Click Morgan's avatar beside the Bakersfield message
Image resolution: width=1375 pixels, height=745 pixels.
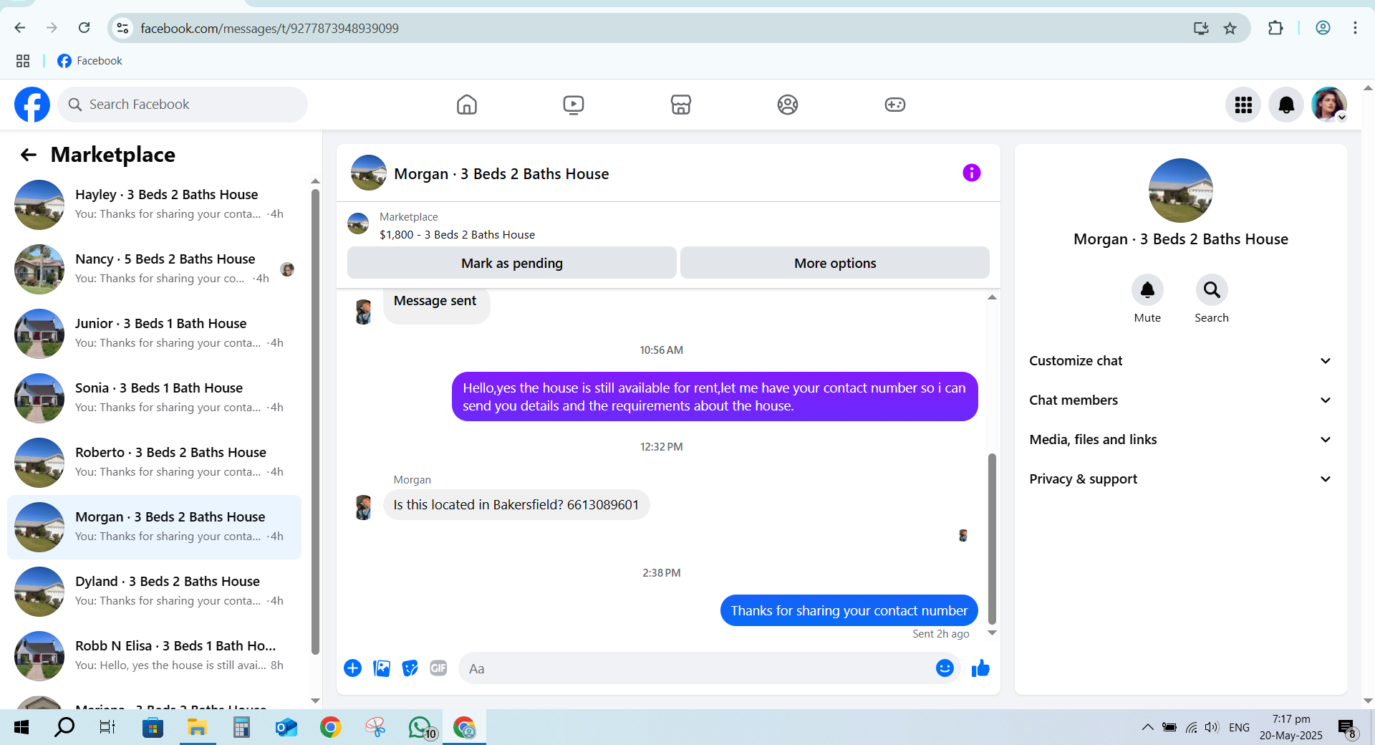[x=363, y=507]
